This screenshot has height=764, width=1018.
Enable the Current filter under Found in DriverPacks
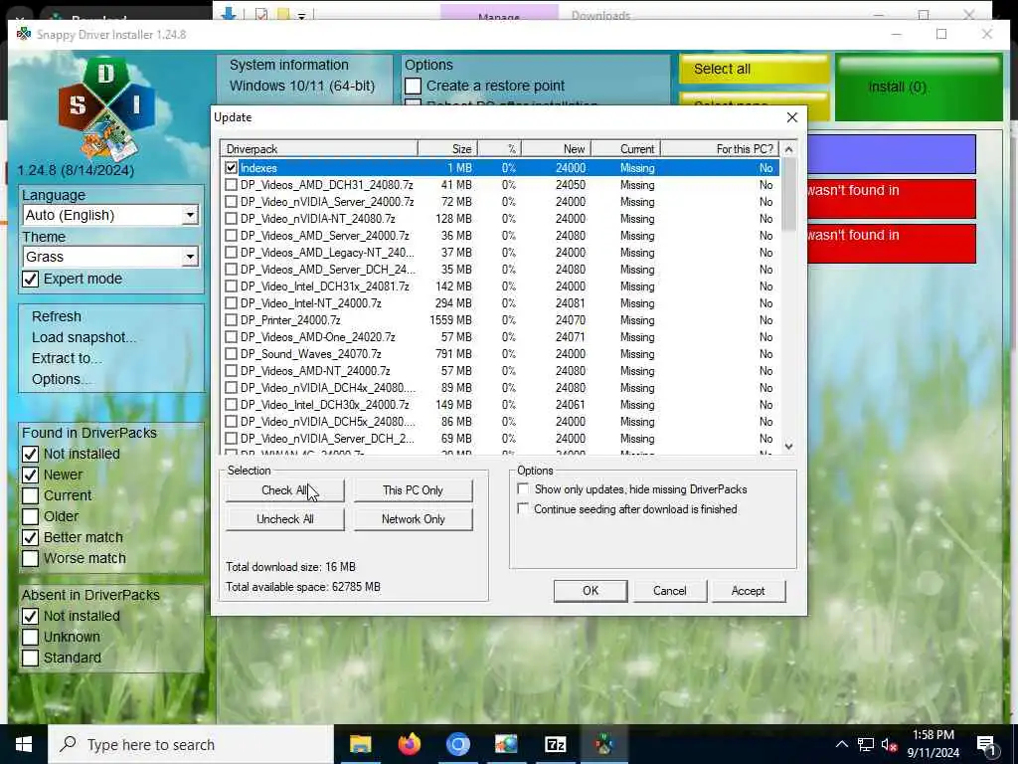click(31, 495)
